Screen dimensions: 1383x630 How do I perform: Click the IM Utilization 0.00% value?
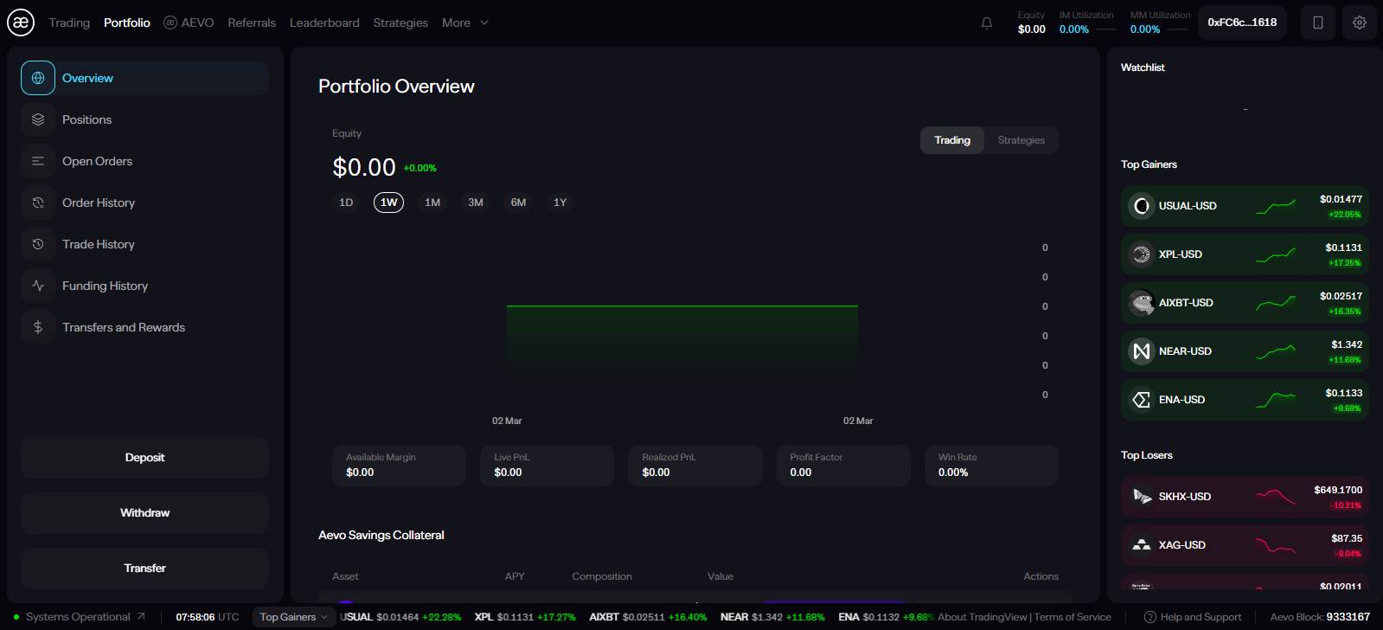pyautogui.click(x=1074, y=29)
